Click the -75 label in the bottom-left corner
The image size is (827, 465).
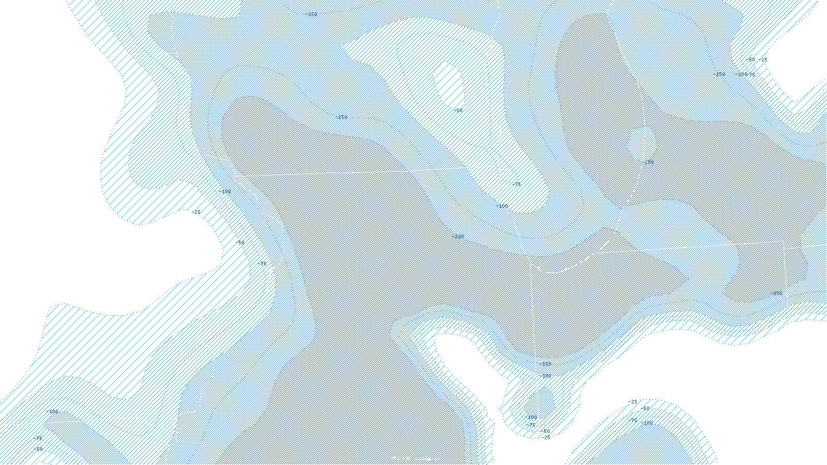coord(38,439)
